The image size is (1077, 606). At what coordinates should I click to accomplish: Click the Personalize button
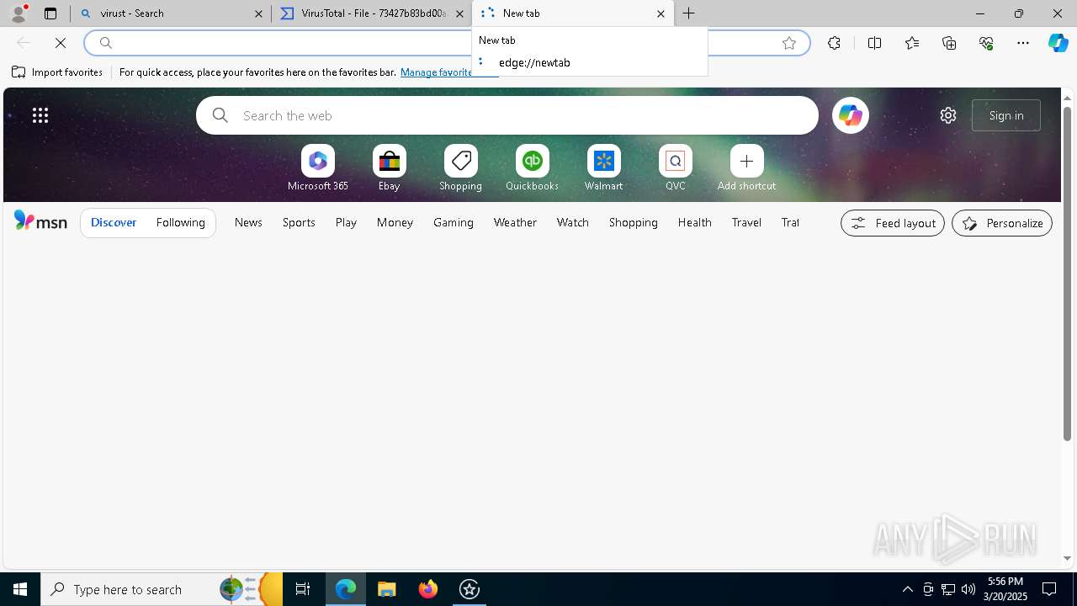click(1002, 223)
